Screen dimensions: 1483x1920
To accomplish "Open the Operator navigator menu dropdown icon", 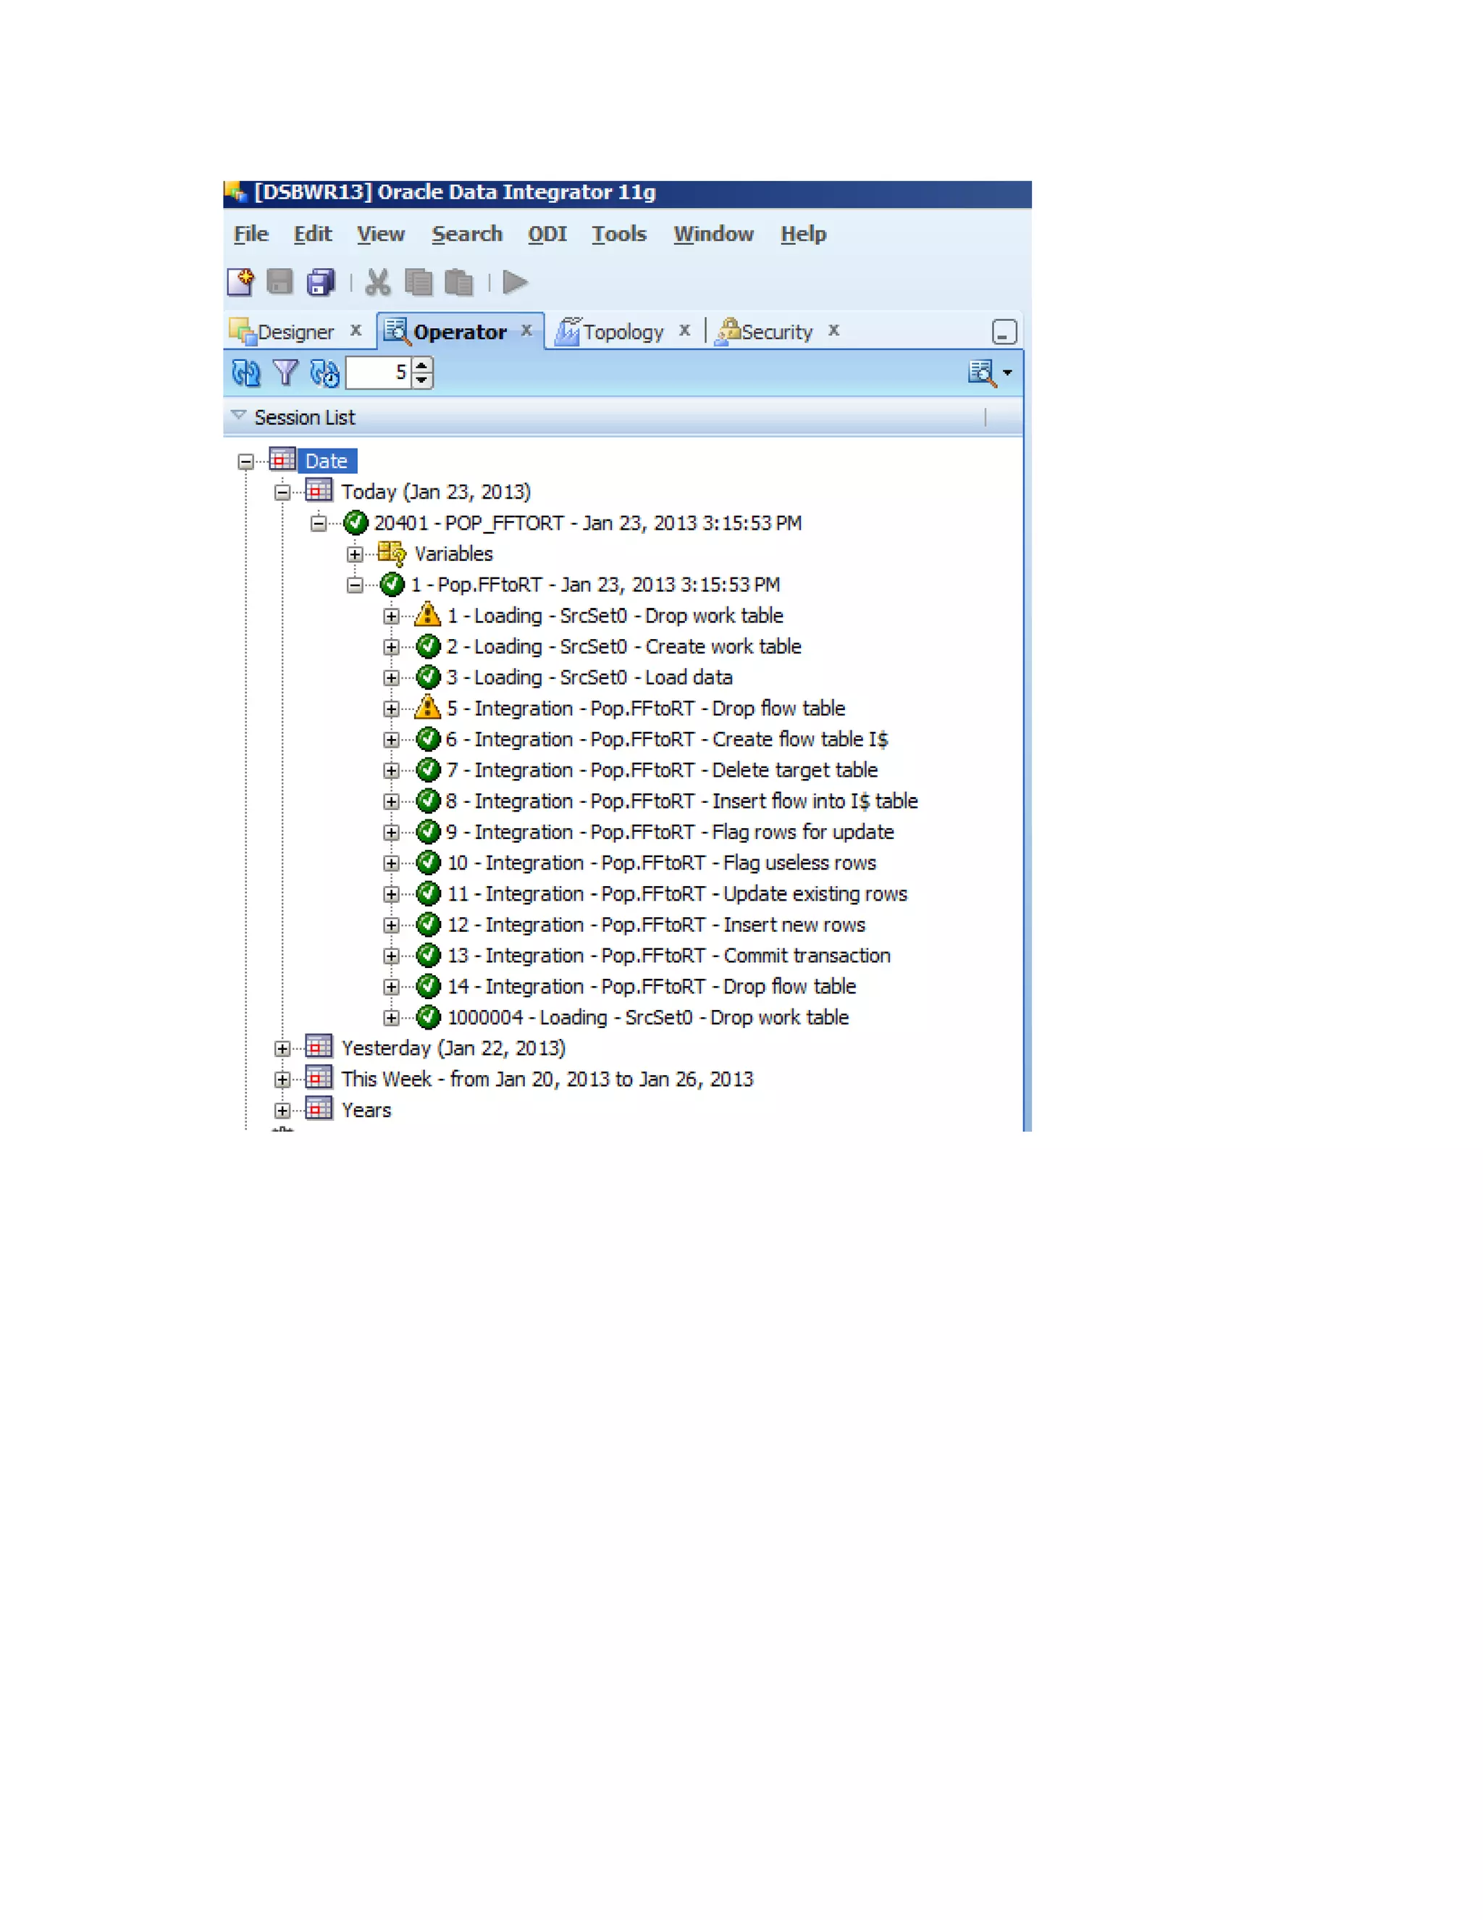I will [990, 372].
